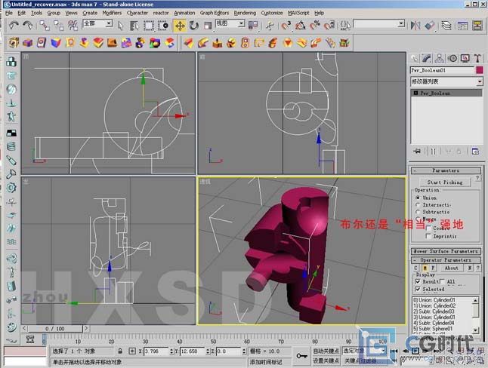Select the Union operation radio button

418,198
